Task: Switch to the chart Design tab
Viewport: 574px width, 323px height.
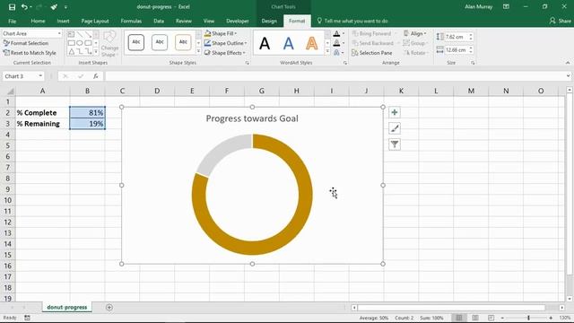Action: tap(269, 22)
